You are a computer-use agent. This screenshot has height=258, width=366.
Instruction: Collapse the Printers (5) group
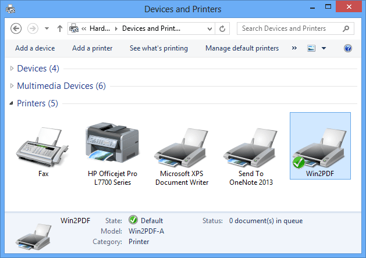[11, 103]
